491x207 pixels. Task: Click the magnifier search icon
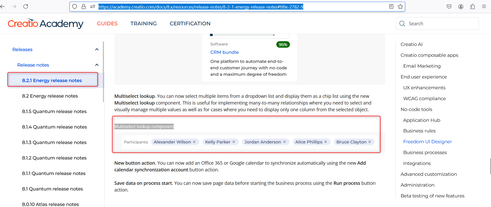[x=402, y=23]
